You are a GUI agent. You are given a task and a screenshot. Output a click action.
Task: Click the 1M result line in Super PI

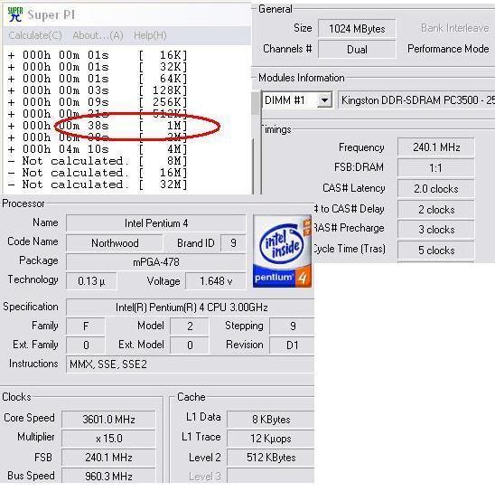click(98, 126)
